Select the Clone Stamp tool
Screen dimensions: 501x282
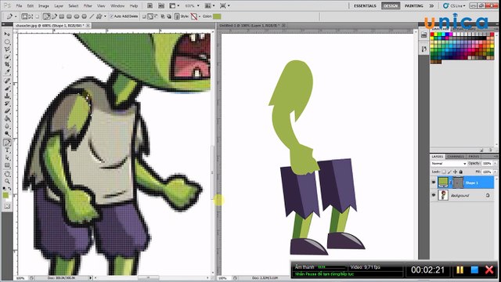(7, 96)
